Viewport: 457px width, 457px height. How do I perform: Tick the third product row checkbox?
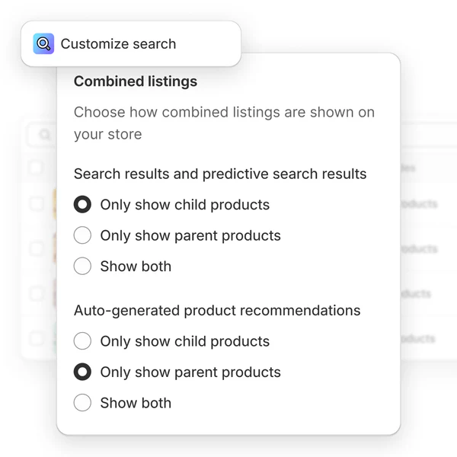tap(36, 293)
